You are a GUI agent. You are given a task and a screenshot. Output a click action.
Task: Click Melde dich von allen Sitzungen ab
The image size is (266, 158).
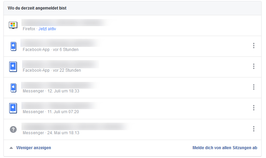tap(225, 148)
